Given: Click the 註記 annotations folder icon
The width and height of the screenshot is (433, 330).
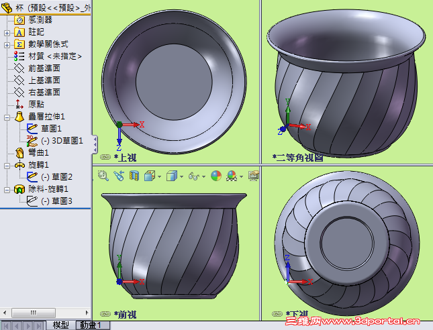Looking at the screenshot, I should [x=19, y=32].
